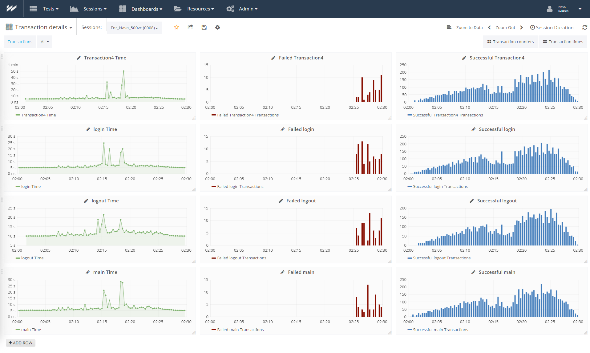Click the save dashboard icon
This screenshot has height=353, width=590.
click(x=204, y=27)
